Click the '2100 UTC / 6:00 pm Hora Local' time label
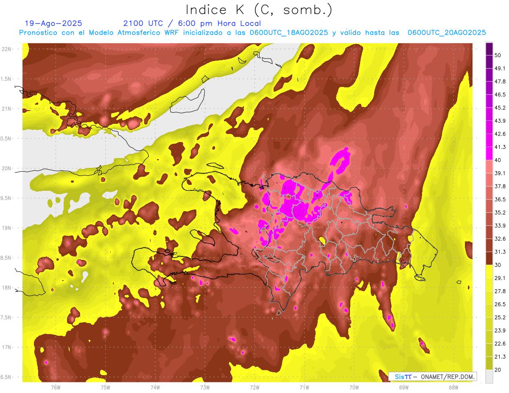This screenshot has width=509, height=393. pyautogui.click(x=192, y=23)
